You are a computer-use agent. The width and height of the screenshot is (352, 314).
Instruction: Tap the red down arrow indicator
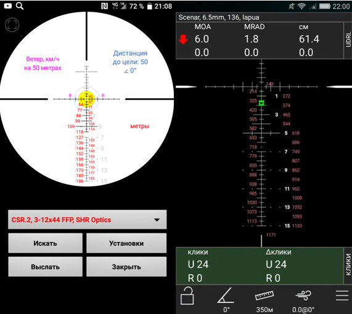[x=183, y=39]
